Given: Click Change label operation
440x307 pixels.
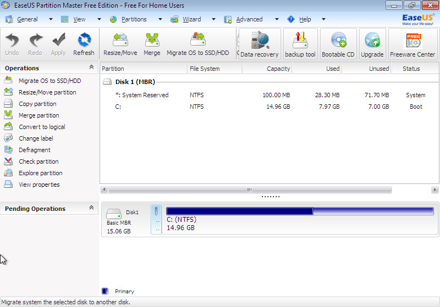Looking at the screenshot, I should click(x=36, y=138).
